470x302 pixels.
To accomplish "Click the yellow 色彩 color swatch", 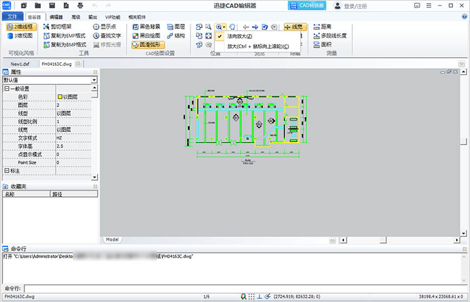I will [60, 97].
